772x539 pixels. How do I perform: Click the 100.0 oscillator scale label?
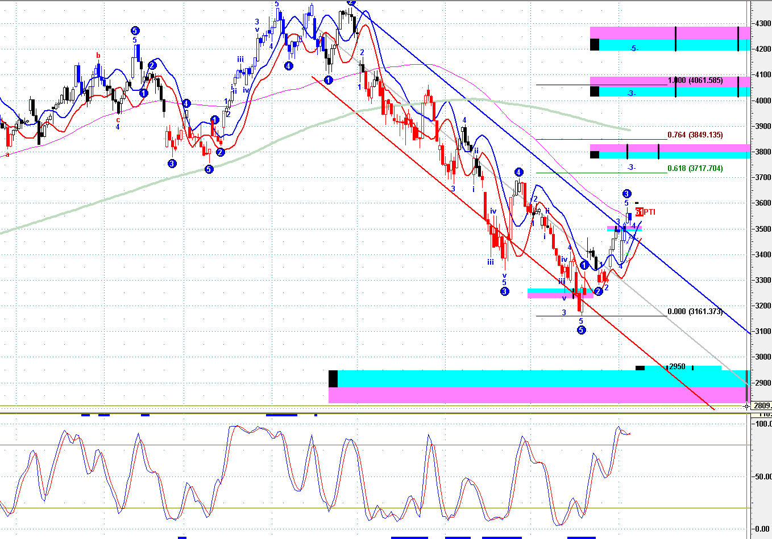point(763,424)
